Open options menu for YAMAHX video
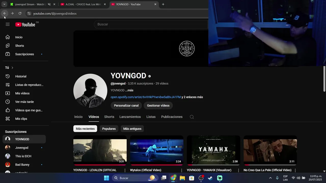 click(238, 170)
